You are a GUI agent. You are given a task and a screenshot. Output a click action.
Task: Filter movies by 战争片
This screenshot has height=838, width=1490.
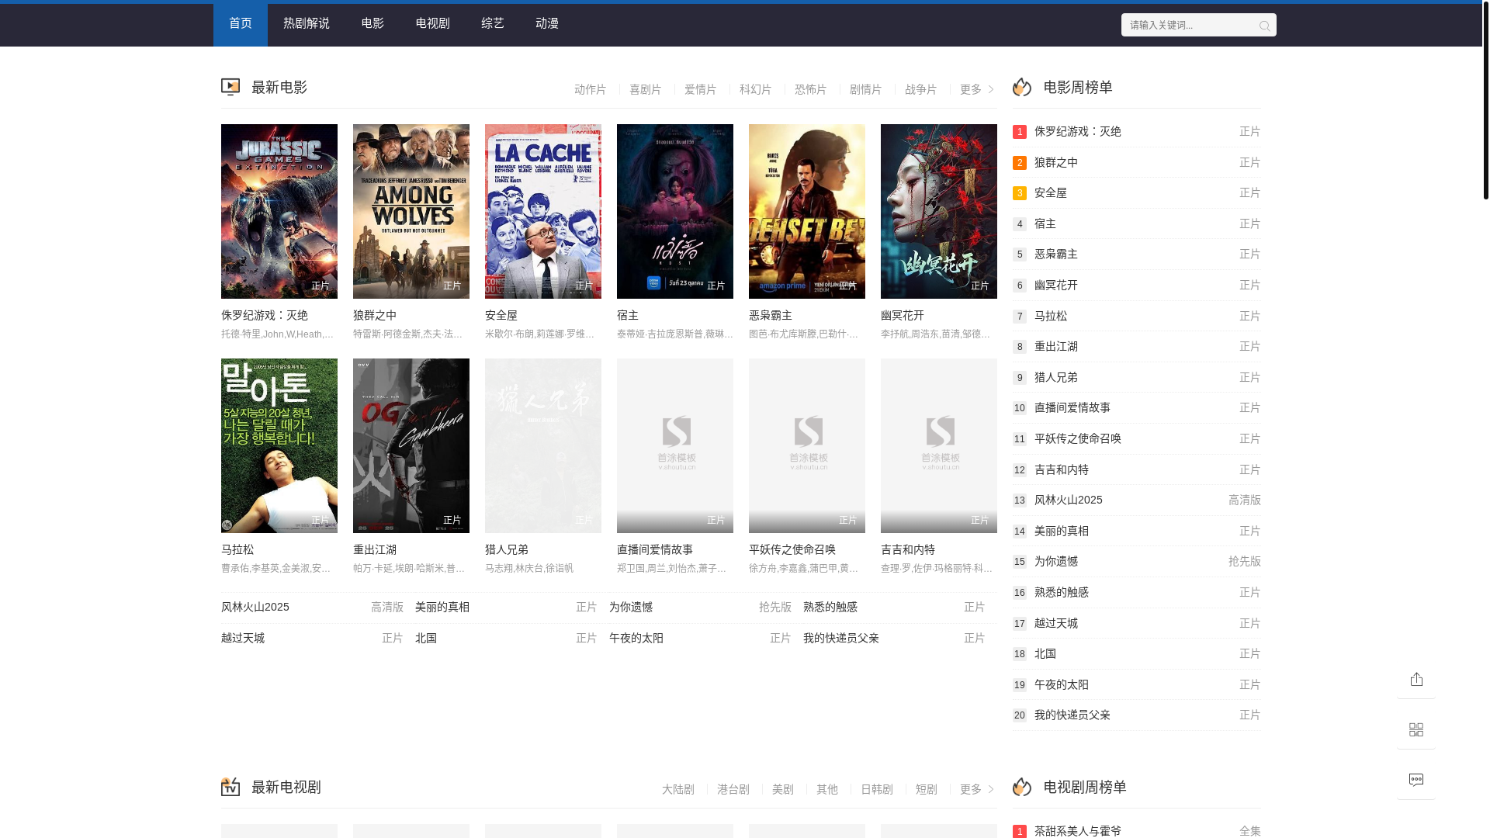tap(920, 89)
